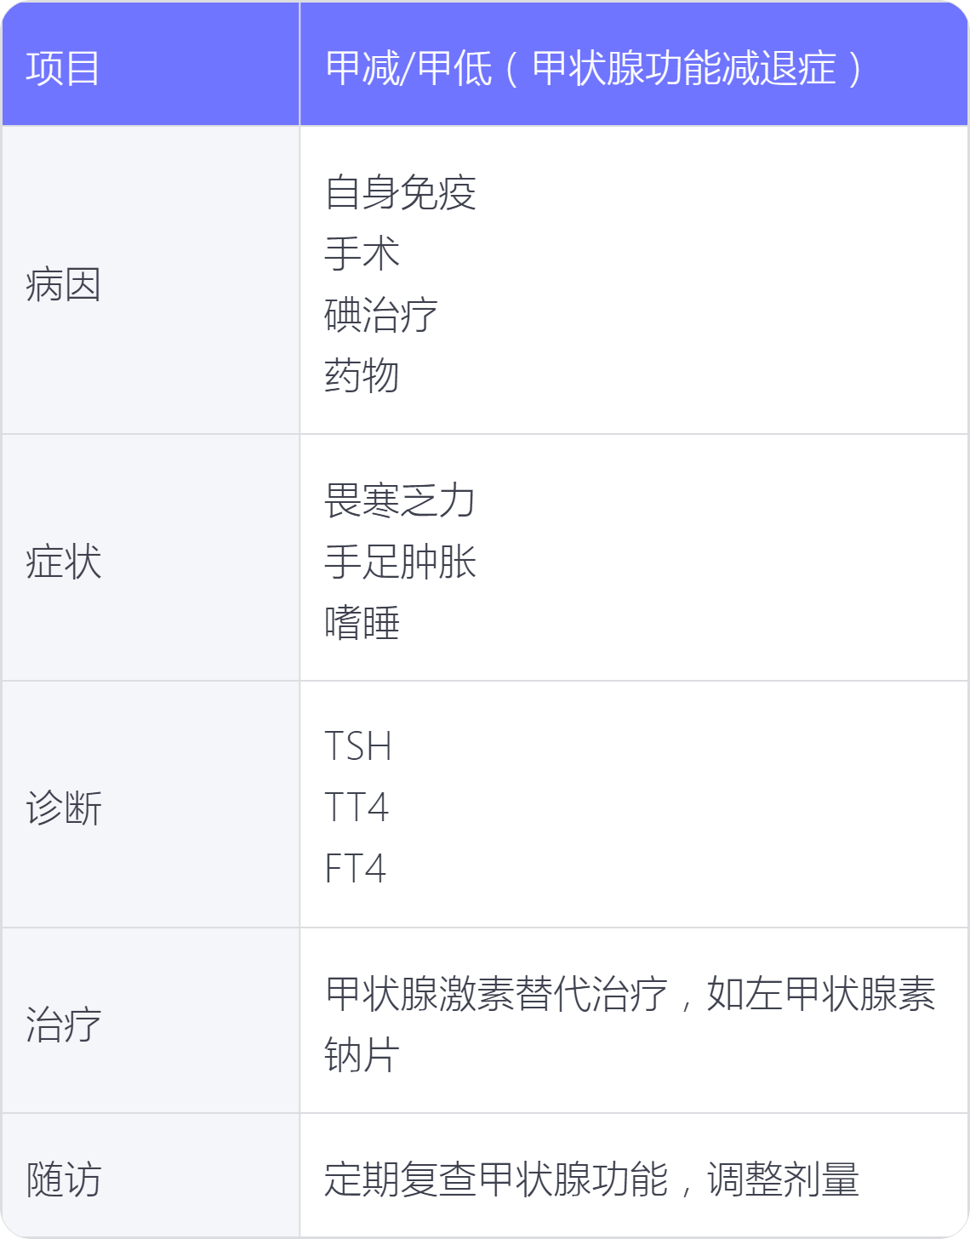The height and width of the screenshot is (1239, 970).
Task: Select the 畏寒乏力 symptom line
Action: coord(400,500)
